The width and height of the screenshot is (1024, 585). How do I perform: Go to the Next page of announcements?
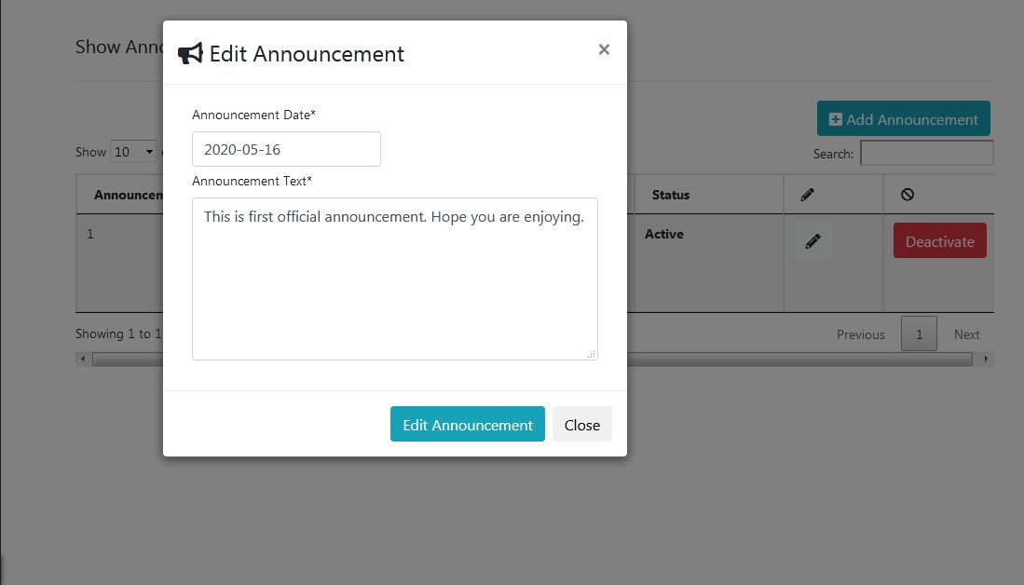(x=966, y=333)
